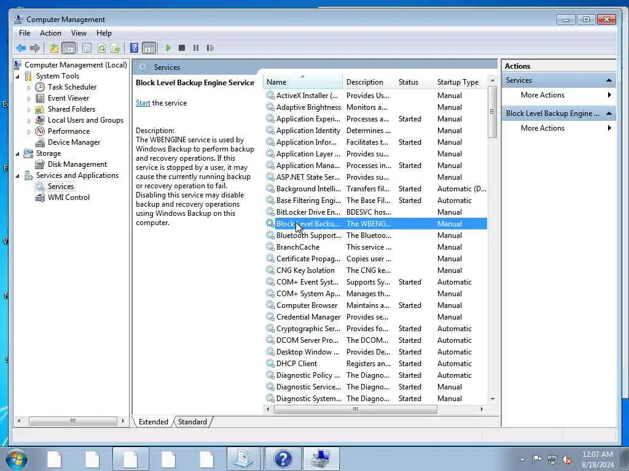Click the Restart Service icon
Image resolution: width=629 pixels, height=471 pixels.
coord(210,48)
